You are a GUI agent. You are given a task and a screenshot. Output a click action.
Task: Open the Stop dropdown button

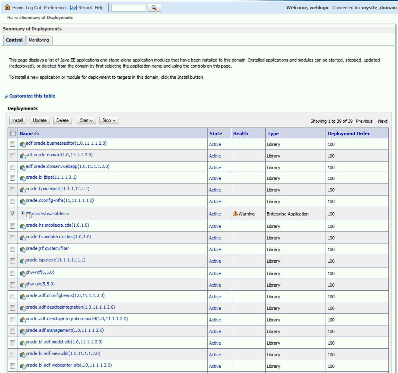[x=109, y=120]
